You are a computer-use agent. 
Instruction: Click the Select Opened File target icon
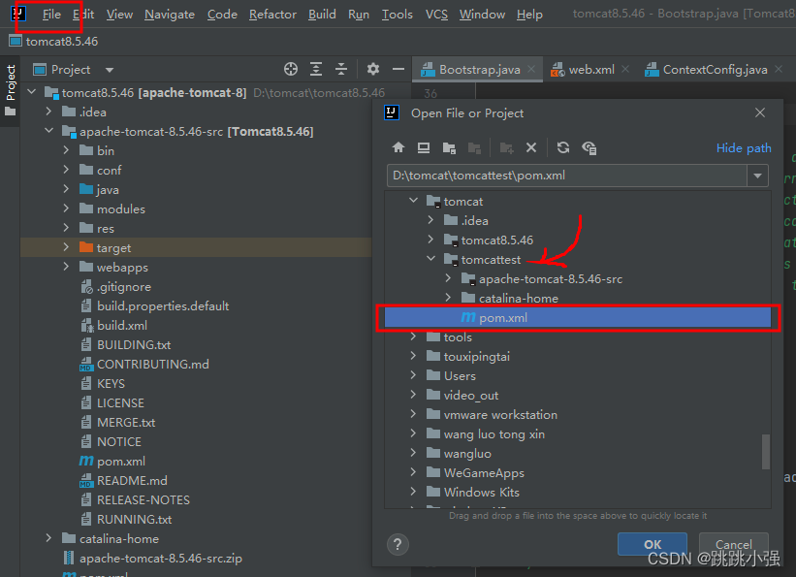291,69
